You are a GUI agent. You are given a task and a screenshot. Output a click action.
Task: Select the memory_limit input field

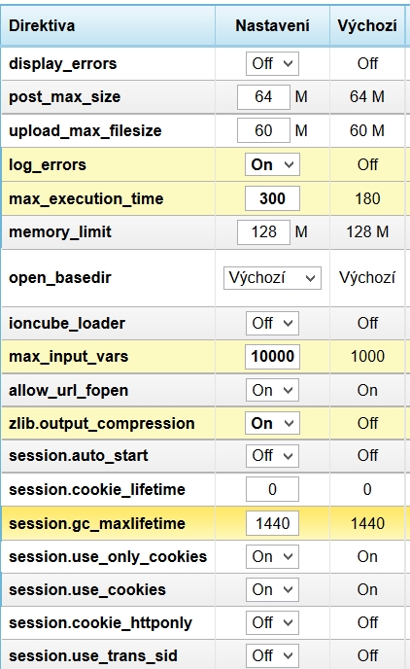tap(263, 232)
